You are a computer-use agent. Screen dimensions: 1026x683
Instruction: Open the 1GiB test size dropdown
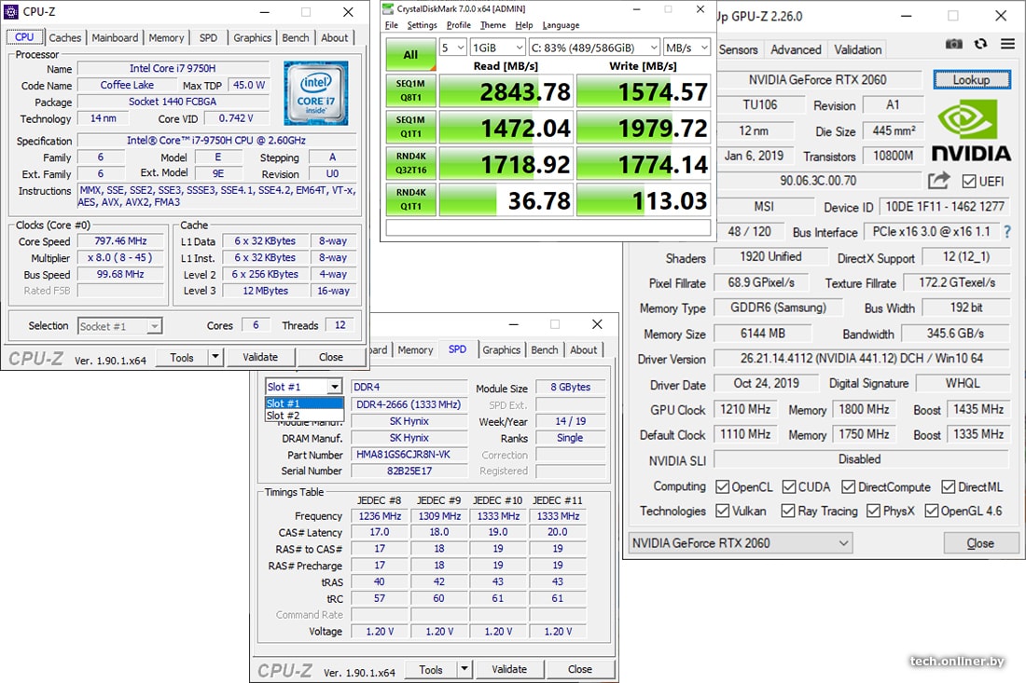click(x=495, y=48)
